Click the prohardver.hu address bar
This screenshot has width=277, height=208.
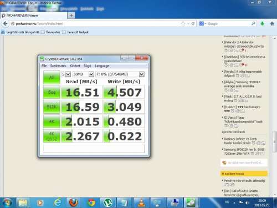coord(95,24)
